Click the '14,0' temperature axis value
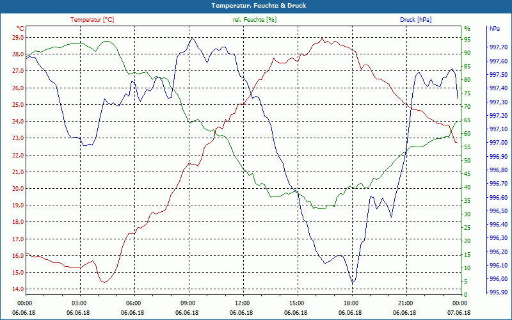This screenshot has width=512, height=320. (18, 289)
